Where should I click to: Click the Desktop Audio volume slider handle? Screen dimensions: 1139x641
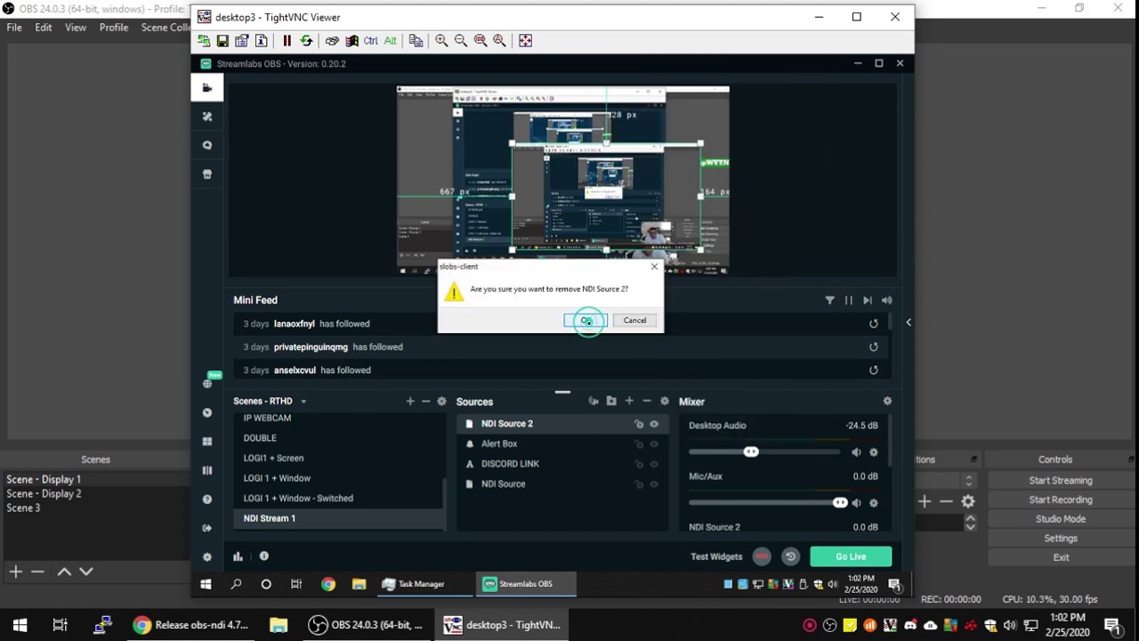click(x=751, y=452)
